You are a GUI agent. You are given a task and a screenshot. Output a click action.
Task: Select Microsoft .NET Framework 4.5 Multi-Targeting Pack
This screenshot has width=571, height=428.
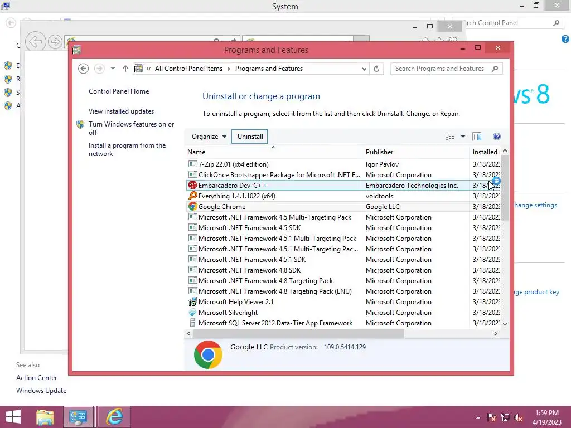343,217
